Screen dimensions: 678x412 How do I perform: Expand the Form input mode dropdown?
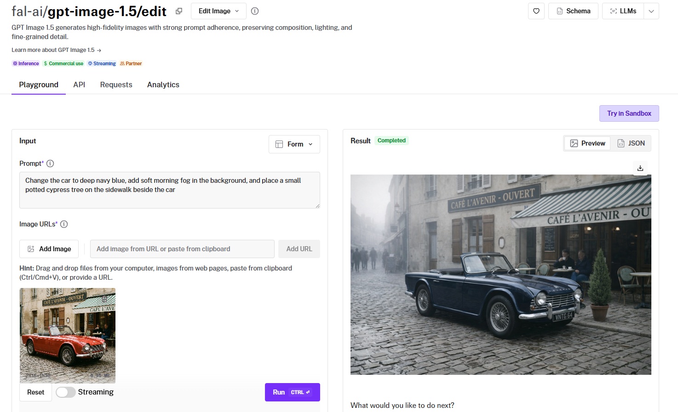294,144
